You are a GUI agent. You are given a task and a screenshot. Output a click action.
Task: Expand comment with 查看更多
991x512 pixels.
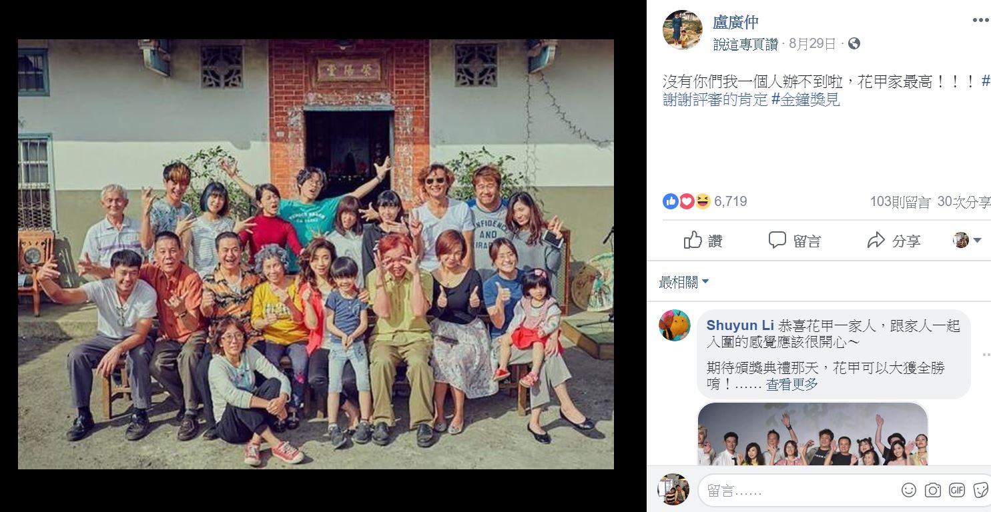pos(791,384)
